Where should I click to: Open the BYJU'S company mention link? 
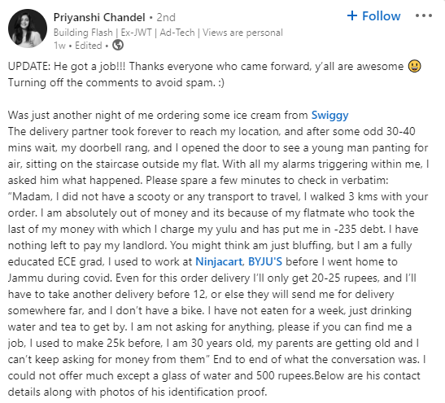pyautogui.click(x=265, y=261)
